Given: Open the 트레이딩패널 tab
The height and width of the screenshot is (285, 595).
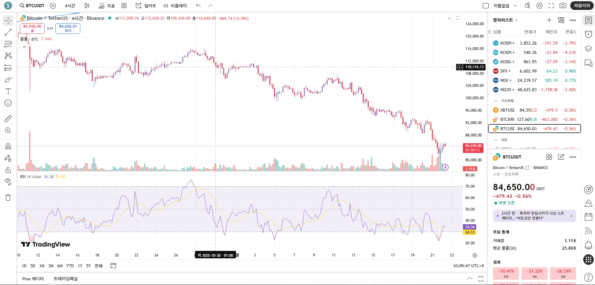Looking at the screenshot, I should 66,279.
